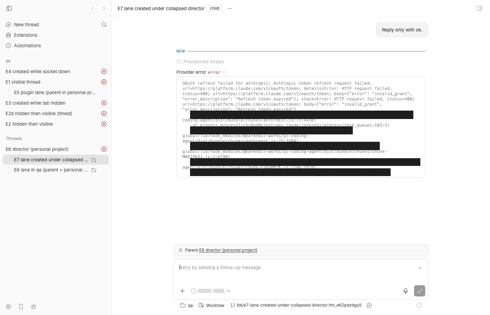490x315 pixels.
Task: Click error icon on E2 thread row
Action: click(104, 124)
